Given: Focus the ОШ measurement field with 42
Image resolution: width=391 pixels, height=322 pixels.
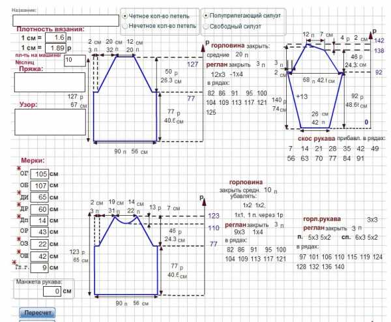Looking at the screenshot, I should pyautogui.click(x=40, y=256).
